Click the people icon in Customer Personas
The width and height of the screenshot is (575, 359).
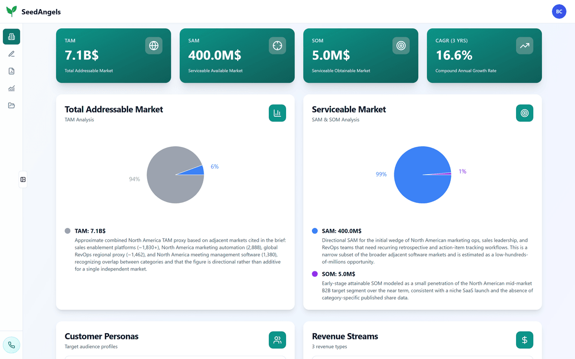coord(277,340)
